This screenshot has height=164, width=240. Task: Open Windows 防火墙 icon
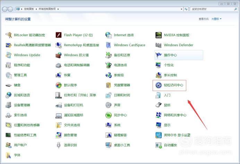coord(59,55)
